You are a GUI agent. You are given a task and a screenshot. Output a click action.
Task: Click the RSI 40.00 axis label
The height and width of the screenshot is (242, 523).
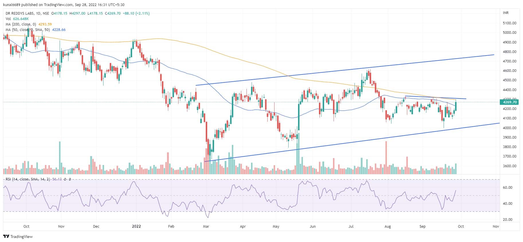tap(508, 204)
